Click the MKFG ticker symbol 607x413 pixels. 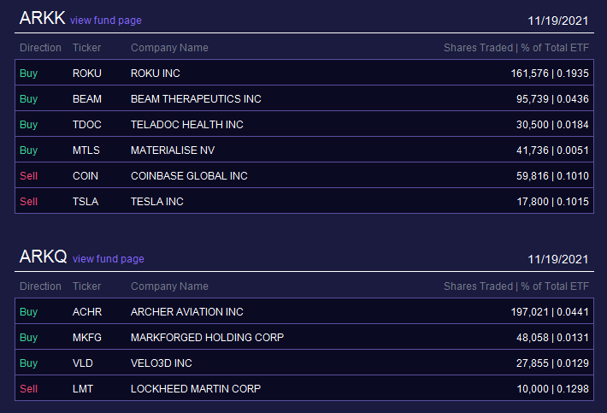87,337
